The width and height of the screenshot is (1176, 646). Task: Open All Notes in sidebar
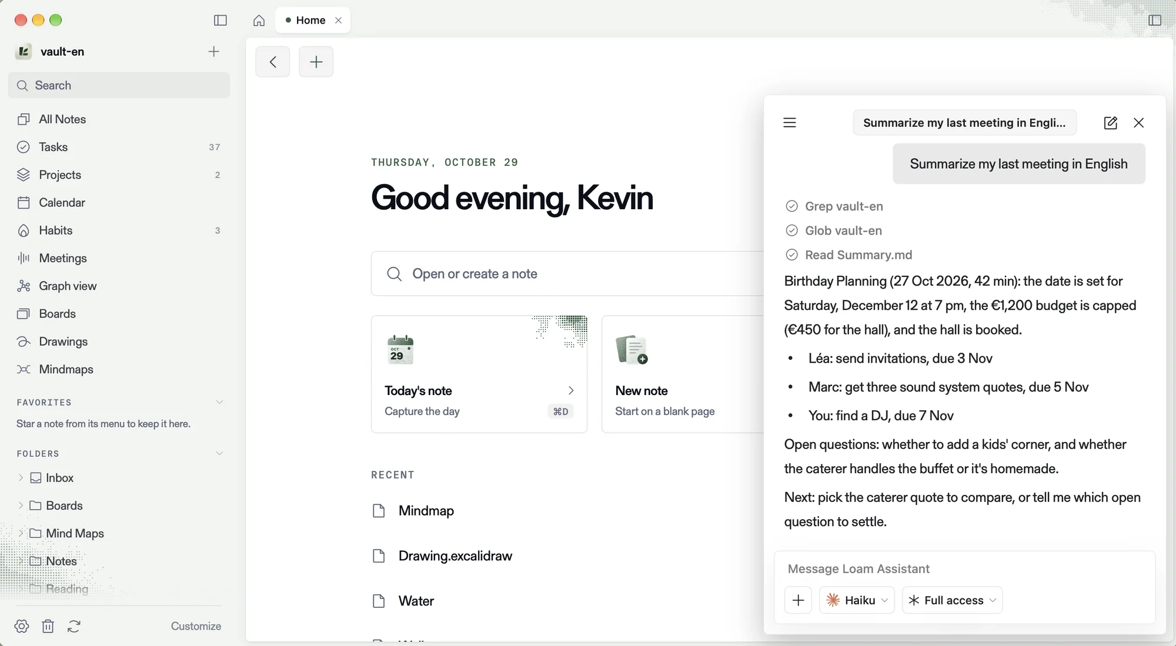(x=119, y=119)
